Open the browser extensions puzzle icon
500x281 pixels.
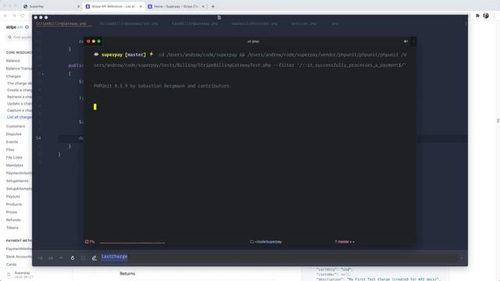point(477,16)
